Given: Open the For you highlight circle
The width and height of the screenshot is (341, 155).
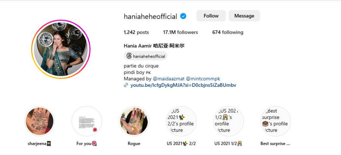Looking at the screenshot, I should click(87, 121).
